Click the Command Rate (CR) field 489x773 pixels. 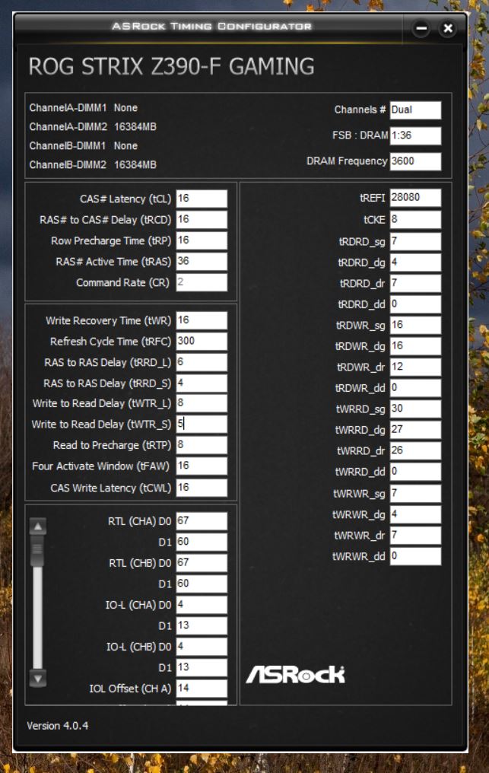click(202, 282)
